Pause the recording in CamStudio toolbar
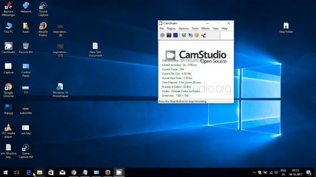 169,35
